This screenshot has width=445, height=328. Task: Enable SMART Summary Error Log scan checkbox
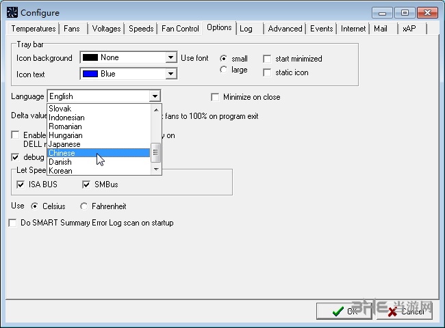[12, 223]
